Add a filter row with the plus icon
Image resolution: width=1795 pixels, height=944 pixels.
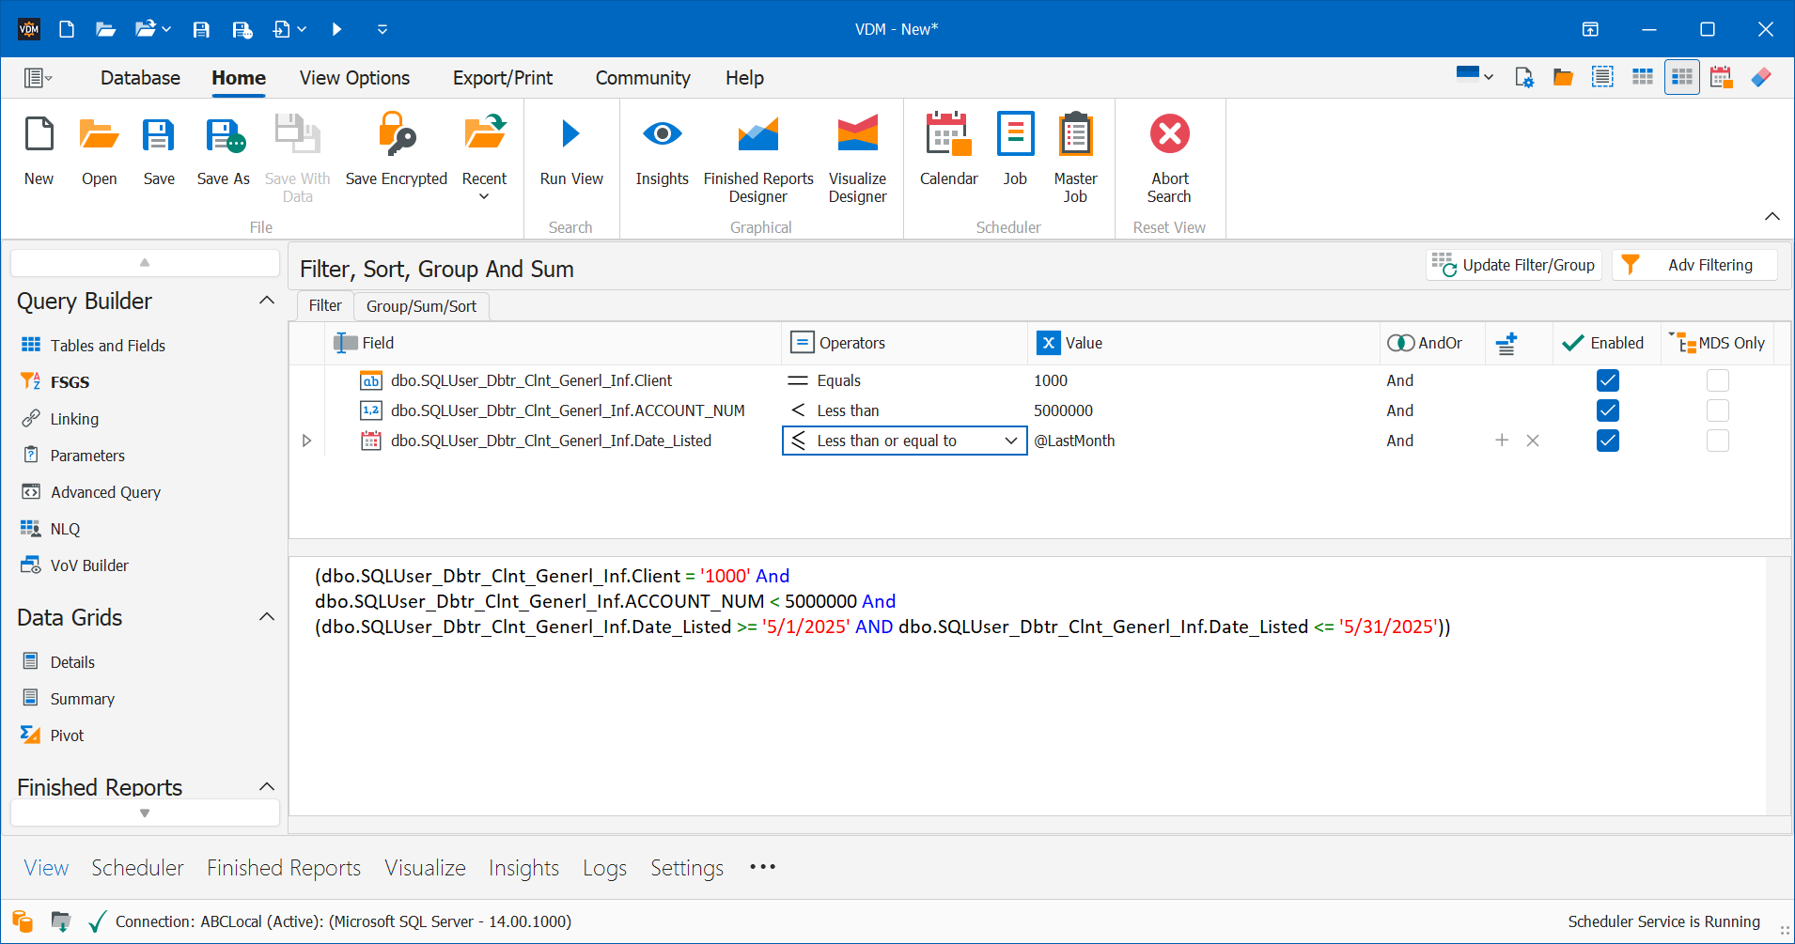(x=1502, y=441)
